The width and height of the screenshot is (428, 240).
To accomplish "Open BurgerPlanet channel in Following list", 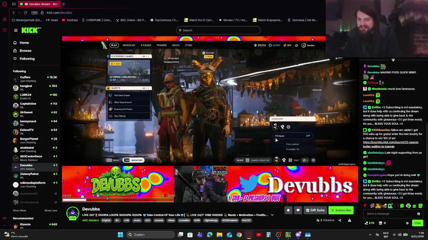I will (35, 140).
